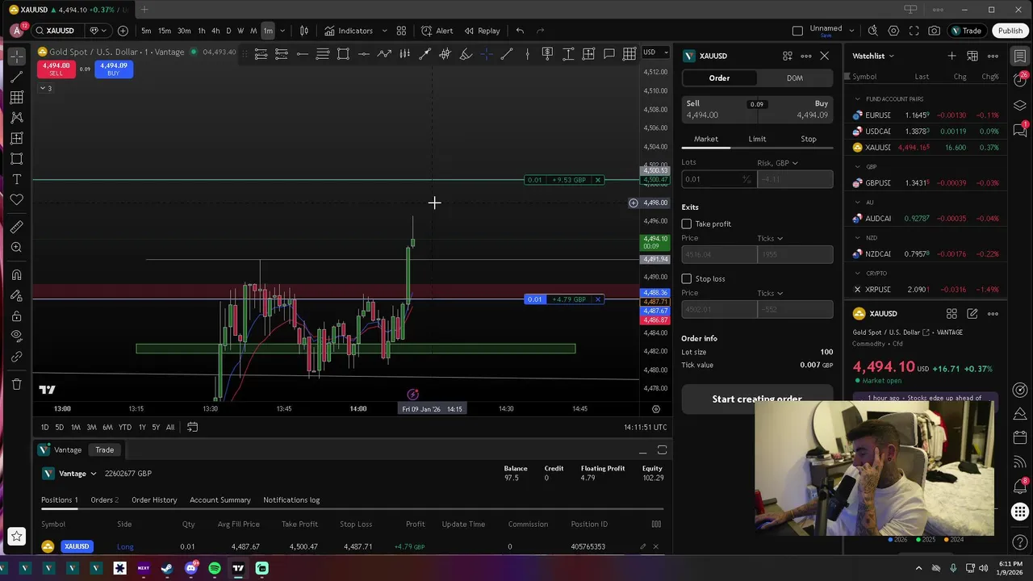Select the trend line drawing tool

click(x=16, y=77)
